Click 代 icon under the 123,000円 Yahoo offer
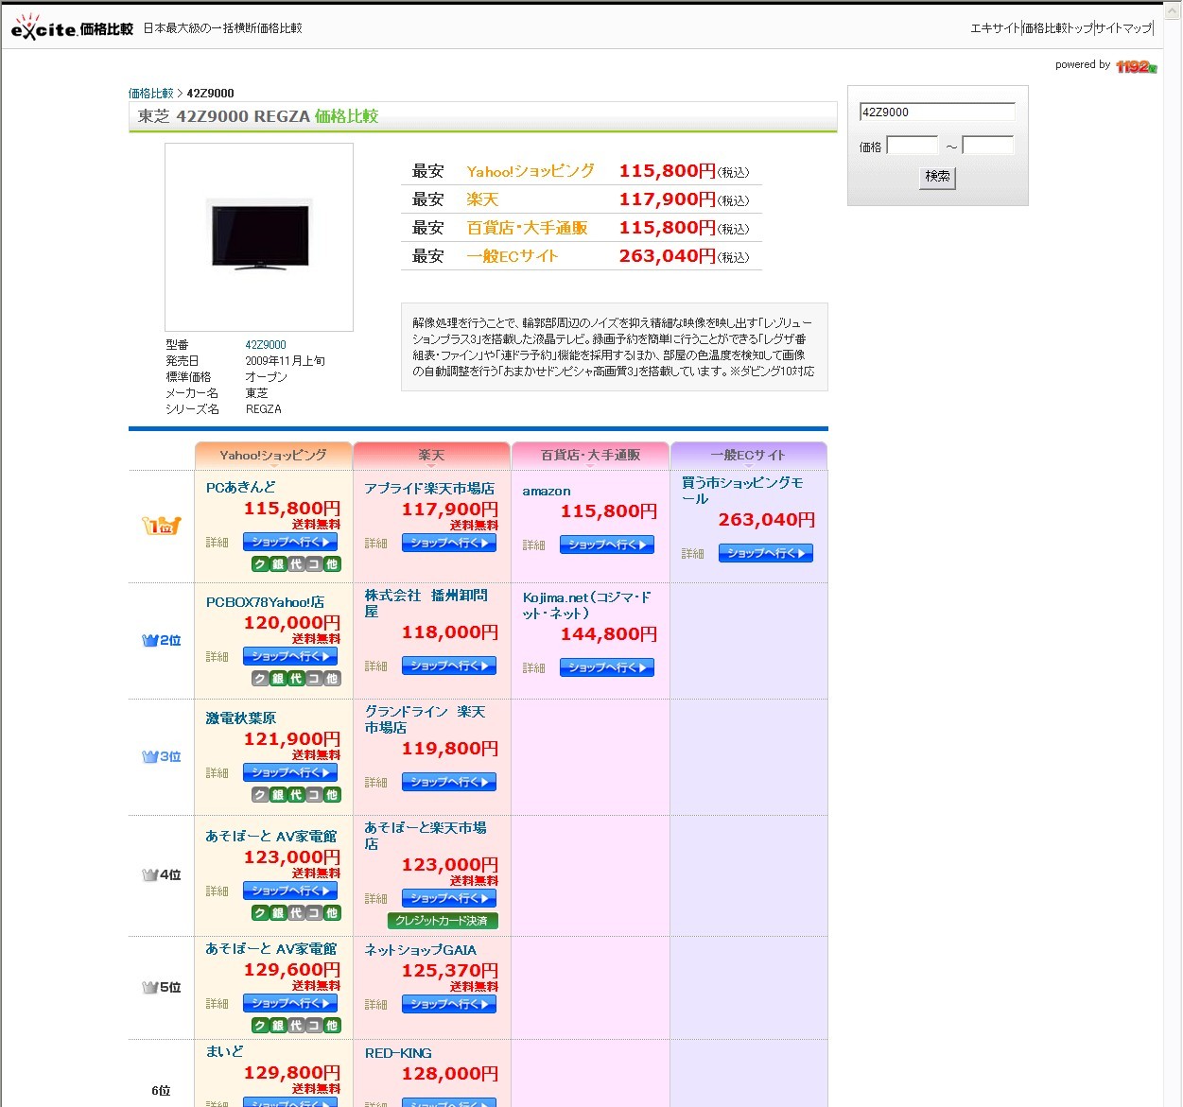Screen dimensions: 1183x1107 coord(296,913)
